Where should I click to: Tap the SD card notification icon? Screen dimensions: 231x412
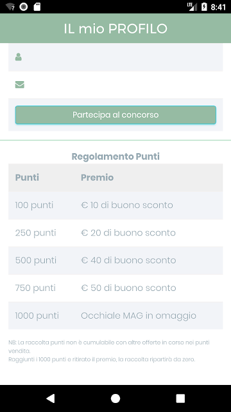(37, 7)
